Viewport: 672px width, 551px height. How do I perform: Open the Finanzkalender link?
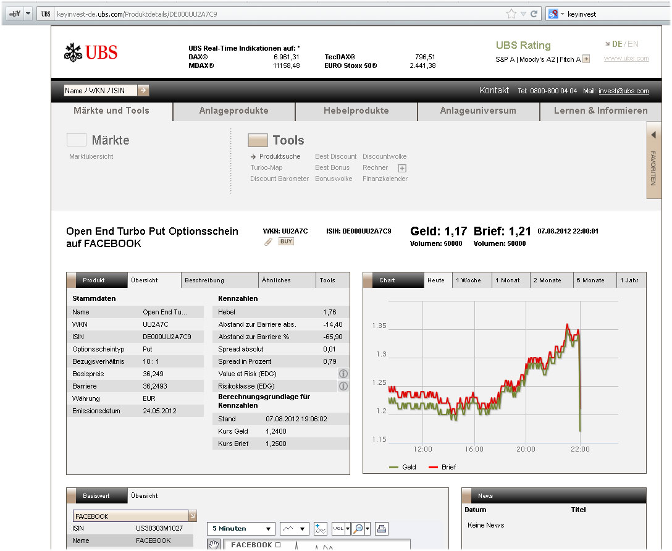(x=385, y=179)
